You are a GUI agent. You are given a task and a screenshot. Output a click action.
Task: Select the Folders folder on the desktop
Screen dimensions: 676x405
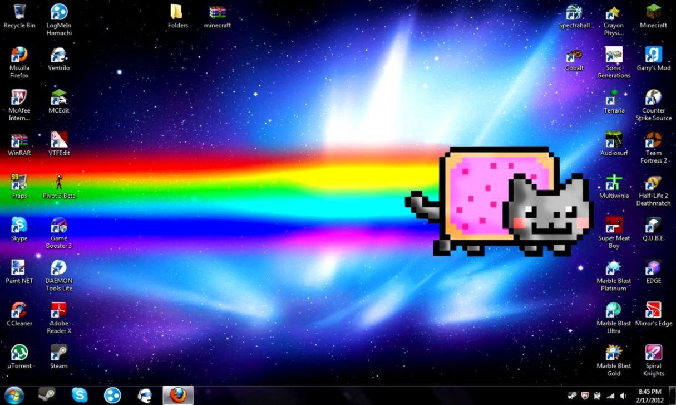point(177,12)
